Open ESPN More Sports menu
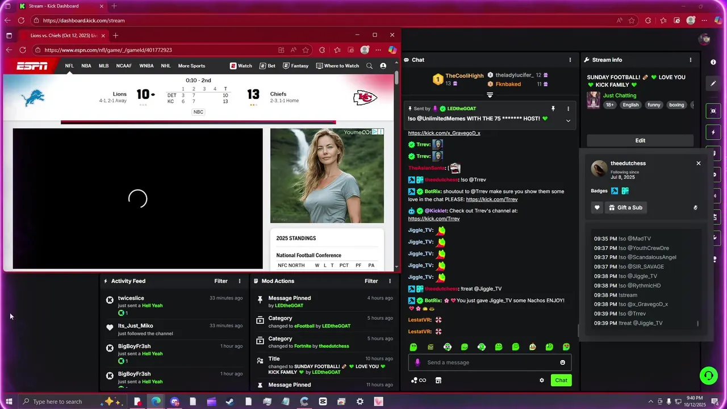 pos(191,66)
